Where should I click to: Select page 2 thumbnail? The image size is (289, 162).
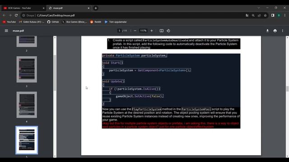tap(27, 41)
